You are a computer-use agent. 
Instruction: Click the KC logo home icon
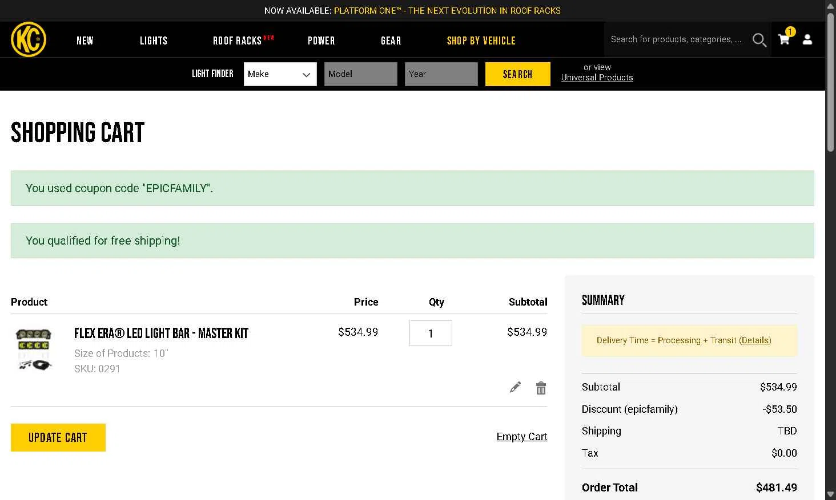point(29,39)
